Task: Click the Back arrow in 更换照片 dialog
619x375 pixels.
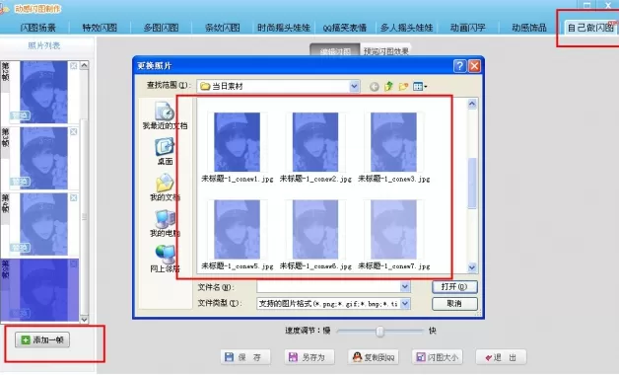Action: [375, 86]
